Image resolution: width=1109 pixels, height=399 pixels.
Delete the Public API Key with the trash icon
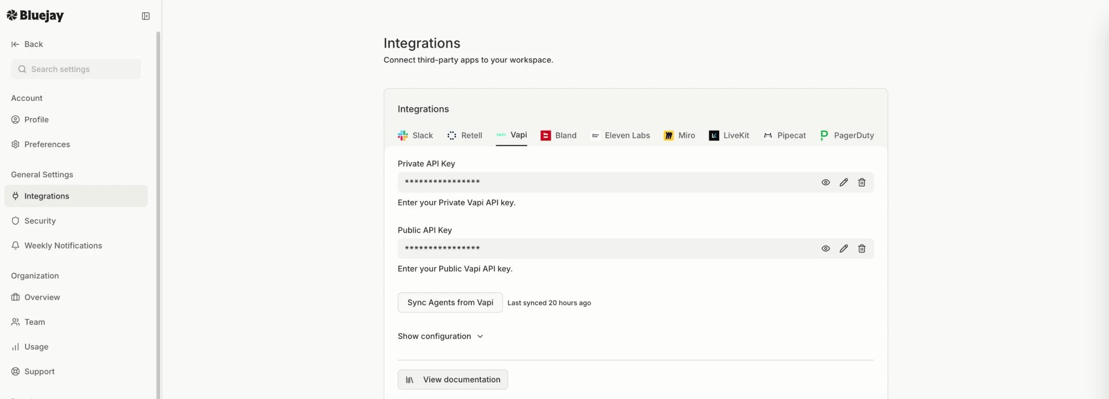tap(862, 248)
